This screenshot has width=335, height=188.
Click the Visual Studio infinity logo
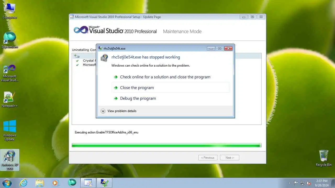coord(81,30)
